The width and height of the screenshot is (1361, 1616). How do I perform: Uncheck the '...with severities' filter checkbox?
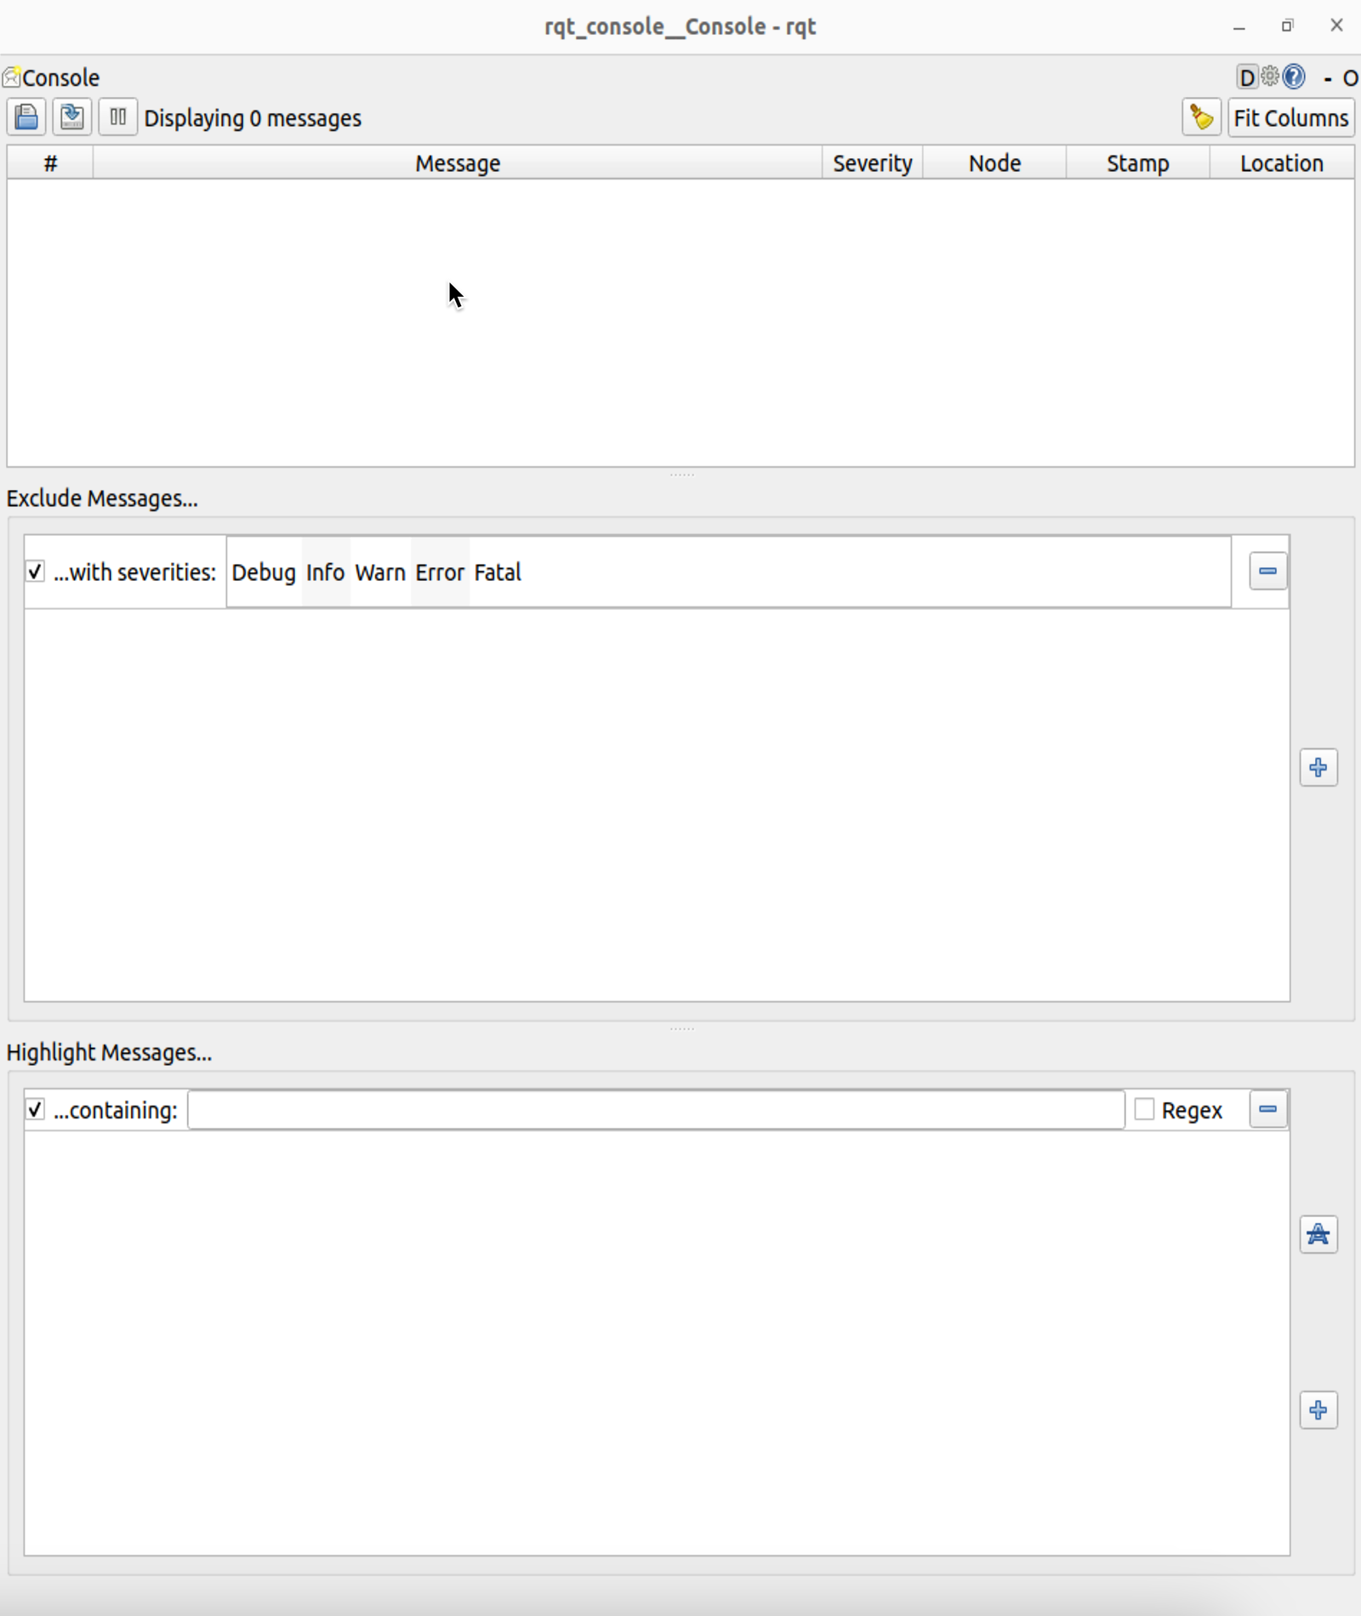tap(35, 572)
